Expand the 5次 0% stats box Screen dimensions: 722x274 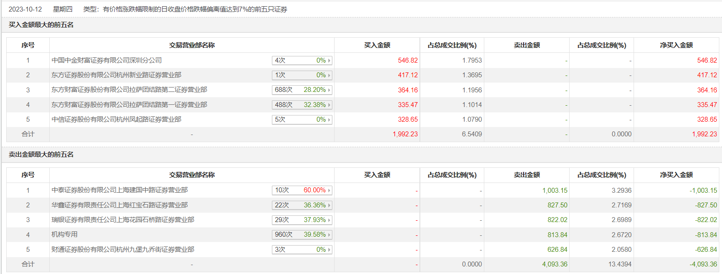(302, 119)
